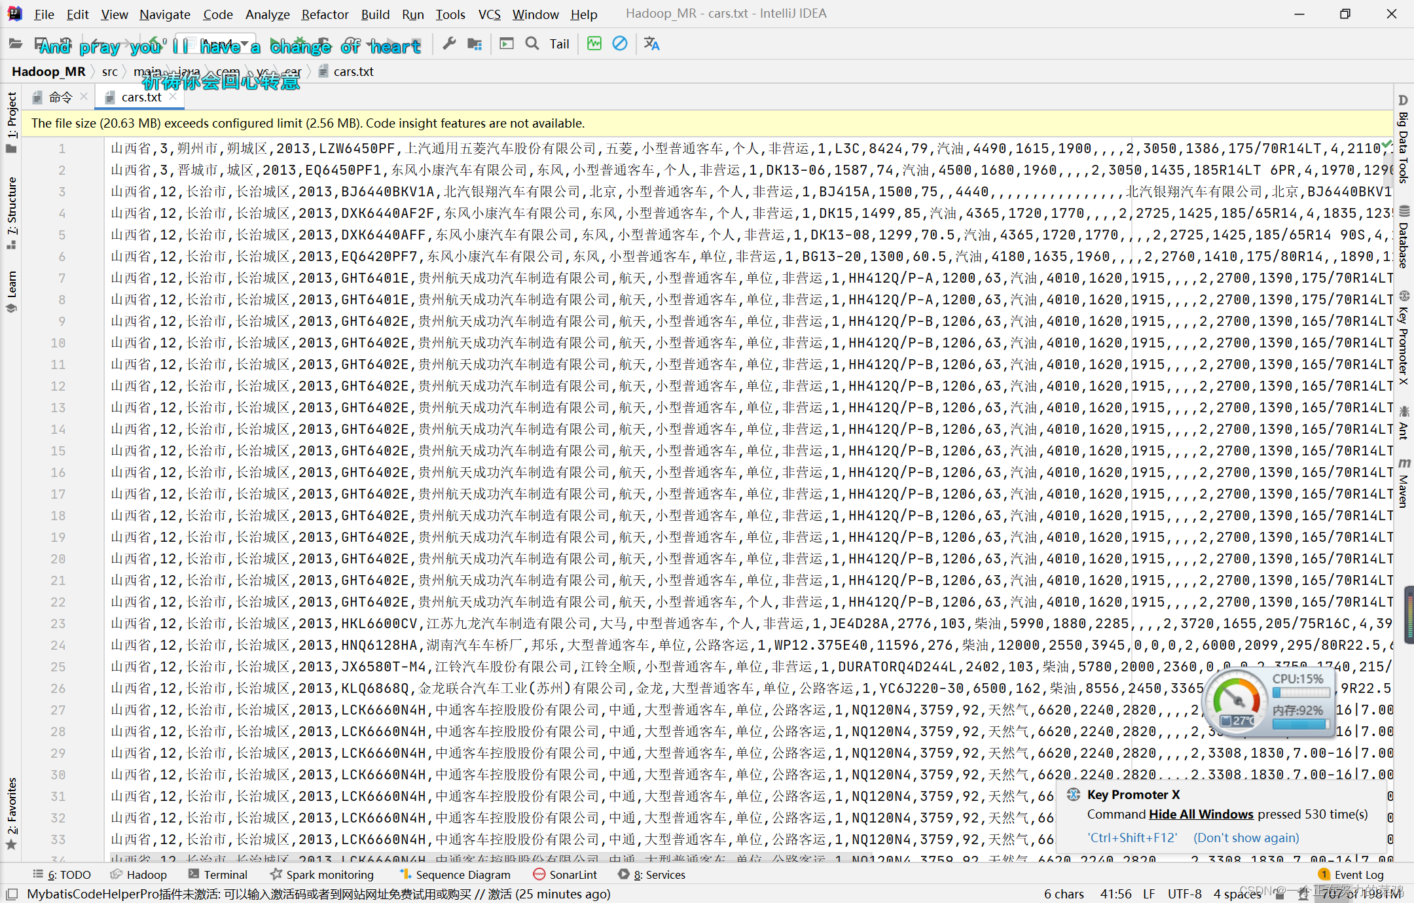Open the Project Structure folder icon
The width and height of the screenshot is (1414, 903).
[x=475, y=44]
